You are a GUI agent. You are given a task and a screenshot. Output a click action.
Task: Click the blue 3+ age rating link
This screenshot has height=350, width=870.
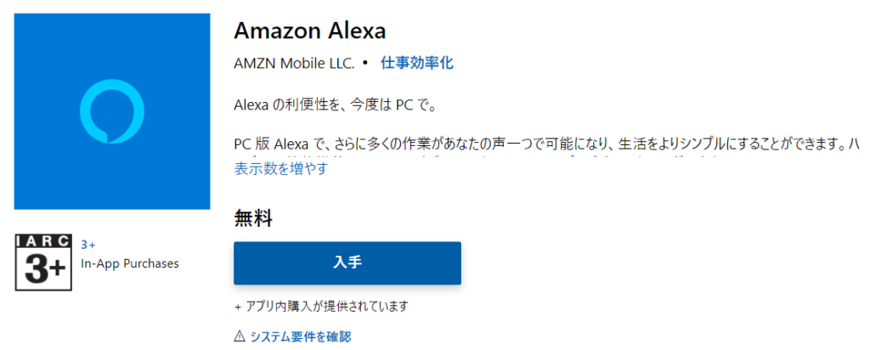[88, 245]
